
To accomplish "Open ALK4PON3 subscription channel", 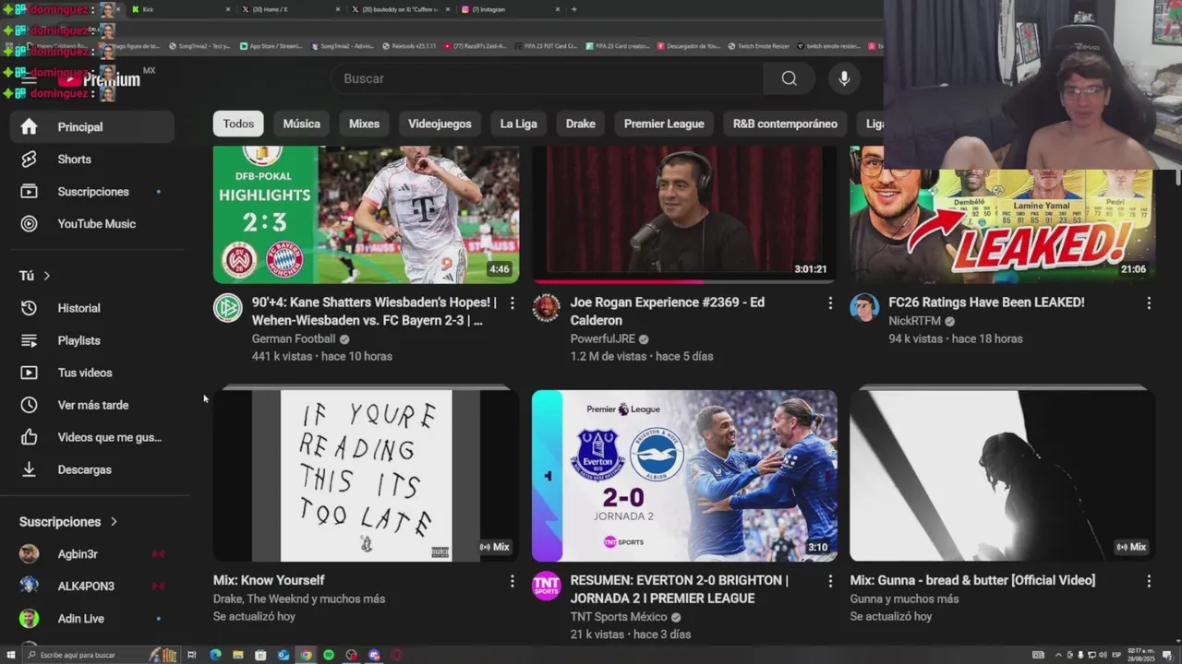I will tap(91, 586).
